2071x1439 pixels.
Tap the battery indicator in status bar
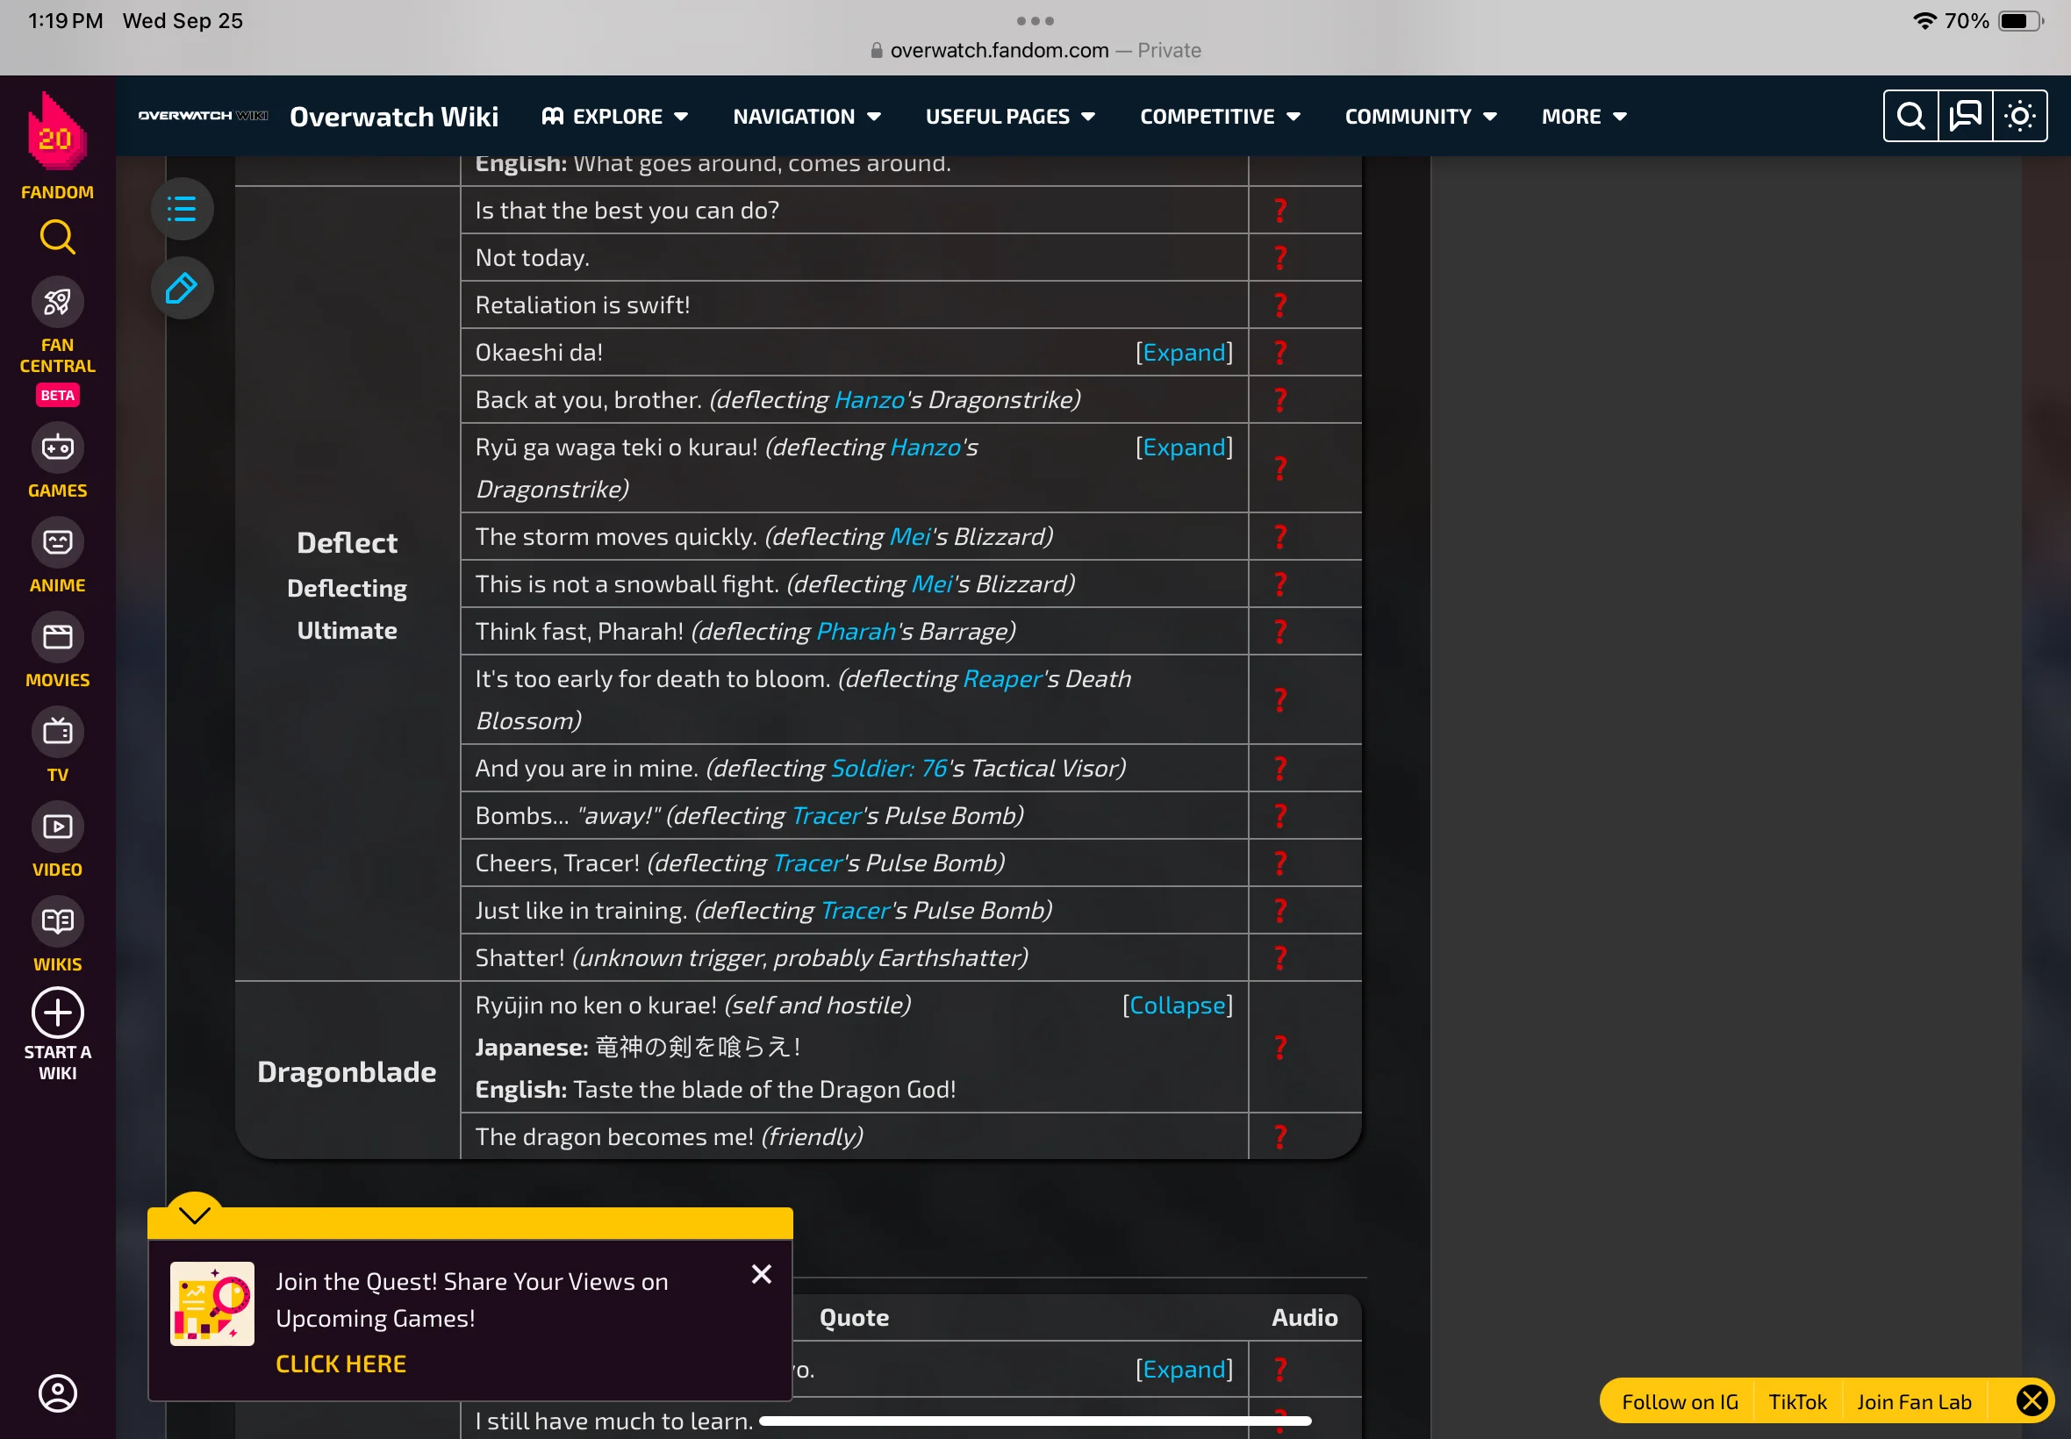pos(2020,21)
